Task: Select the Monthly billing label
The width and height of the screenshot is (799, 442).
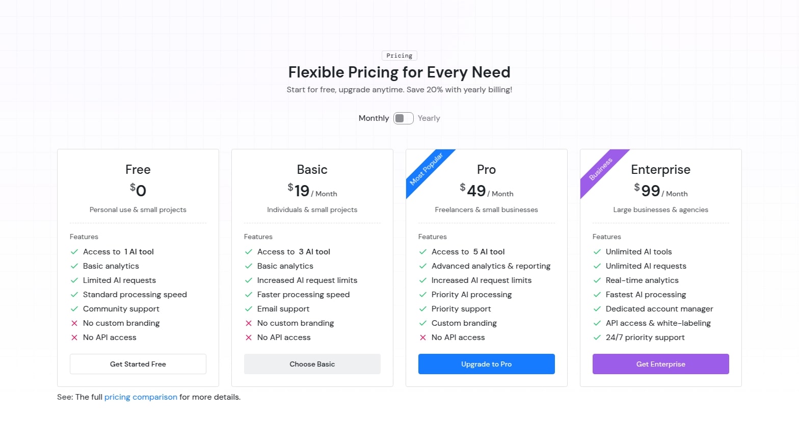Action: [374, 118]
